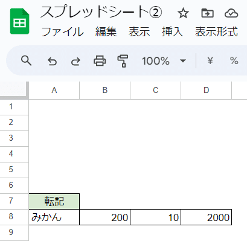Open the 編集 menu

(106, 31)
